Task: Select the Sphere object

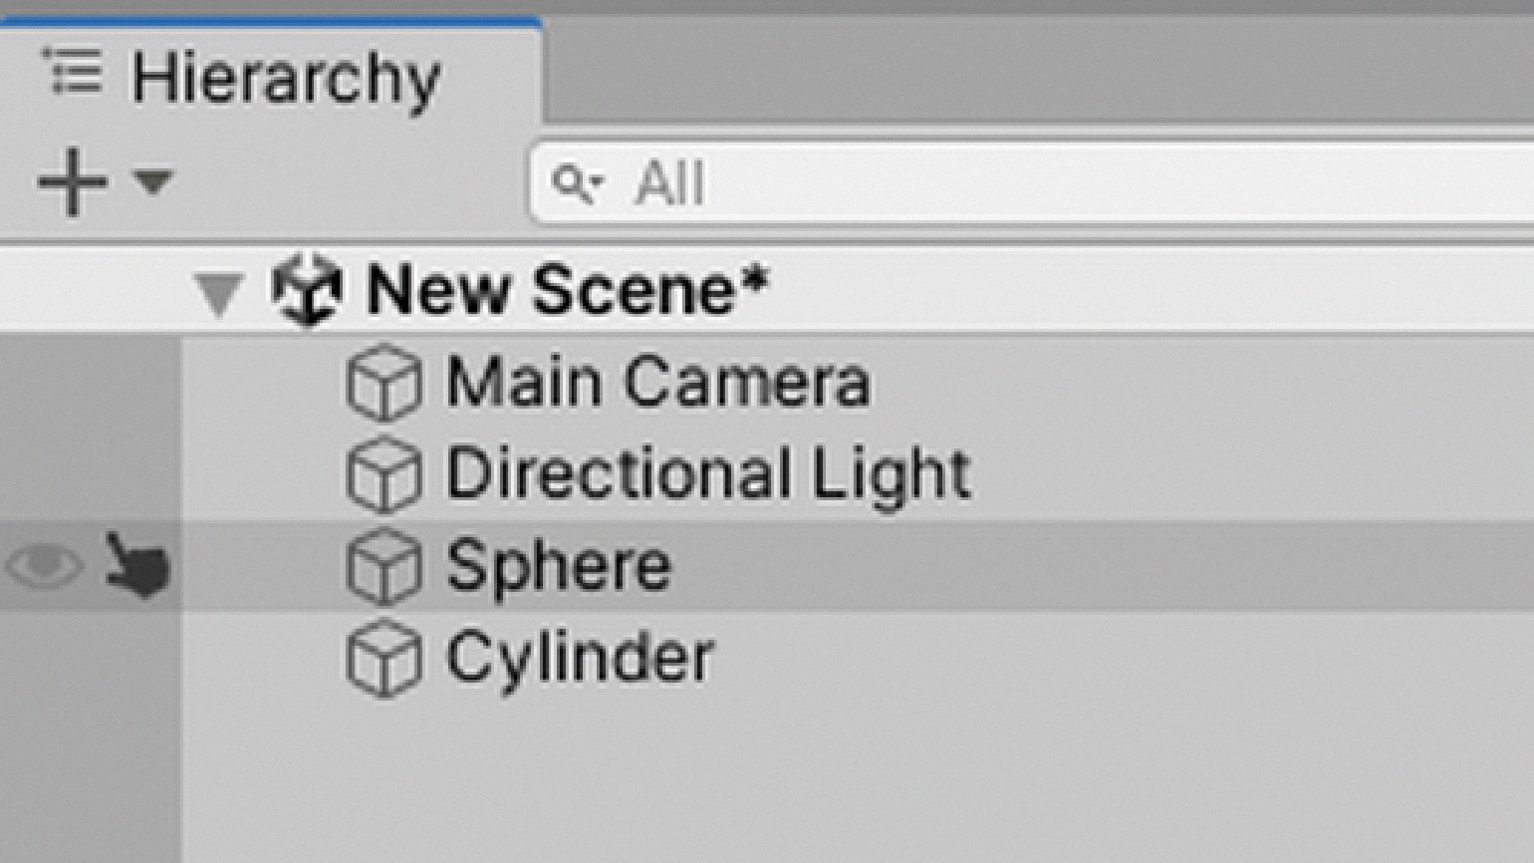Action: click(x=558, y=567)
